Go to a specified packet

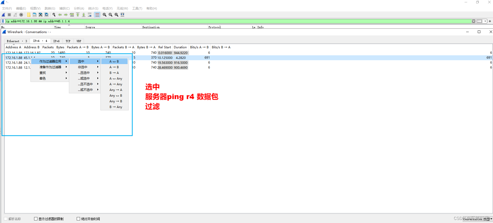point(72,15)
